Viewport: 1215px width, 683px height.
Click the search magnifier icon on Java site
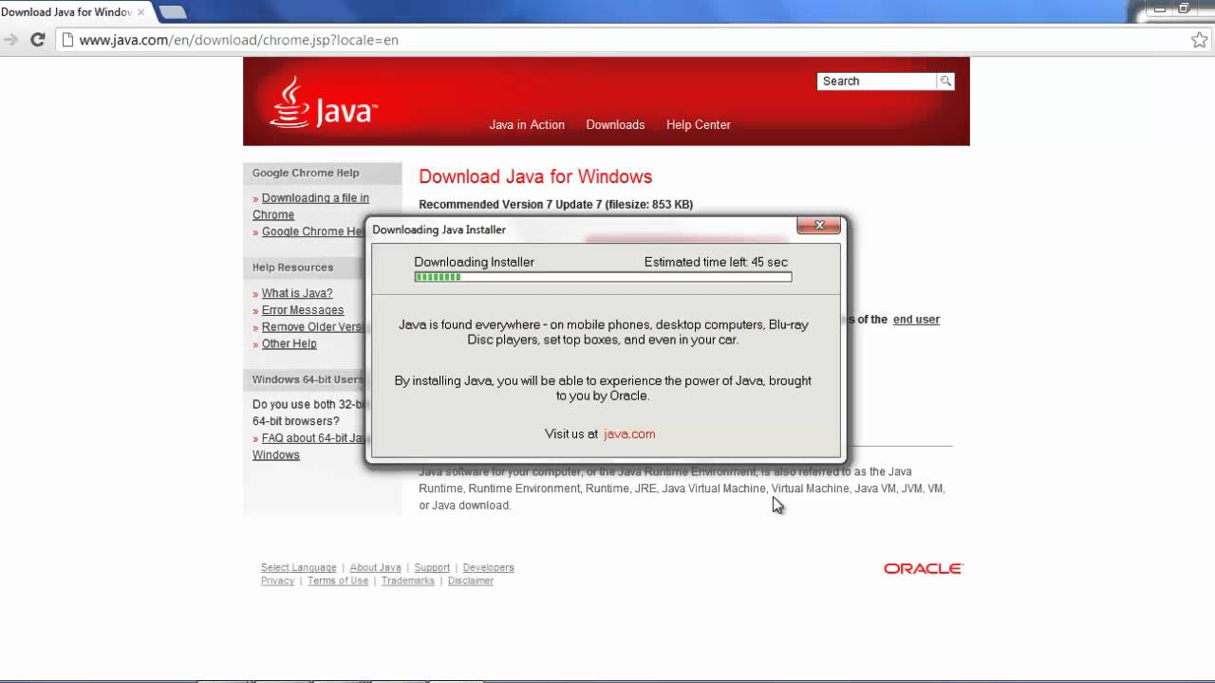click(945, 82)
